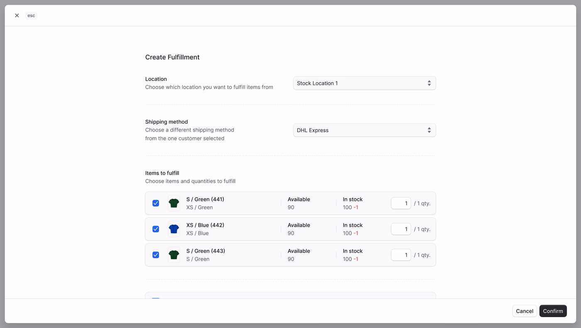Cancel the fulfillment creation

tap(525, 311)
